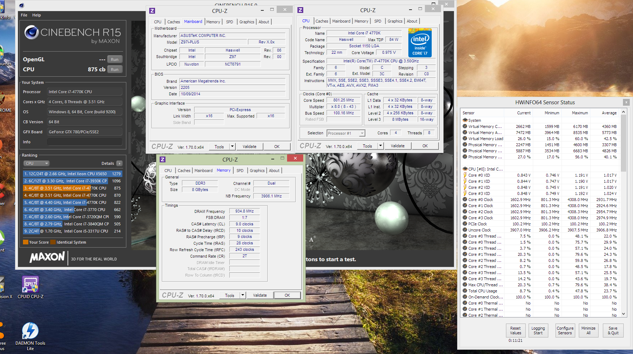633x354 pixels.
Task: Select the Core #0 VID lightning icon
Action: 465,175
